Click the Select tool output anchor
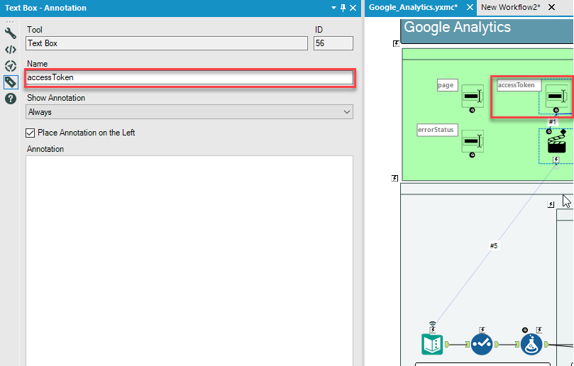Screen dimensions: 574x366 click(497, 345)
